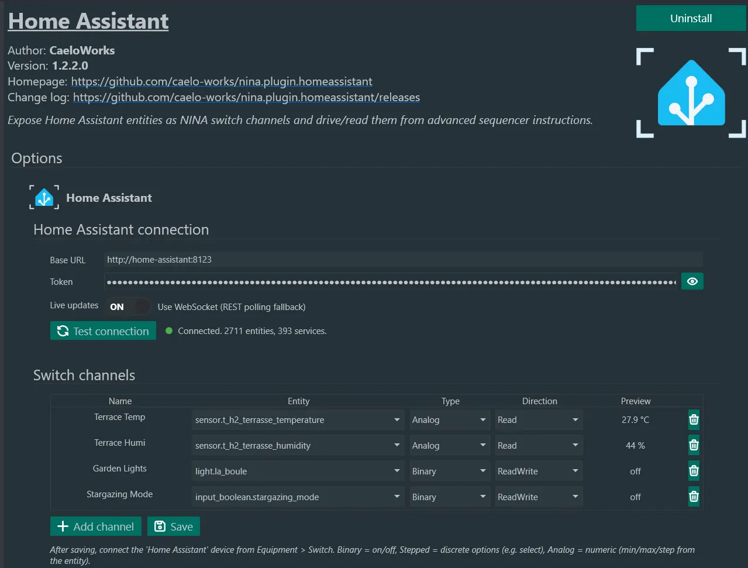Click the 44 % preview value

point(636,446)
